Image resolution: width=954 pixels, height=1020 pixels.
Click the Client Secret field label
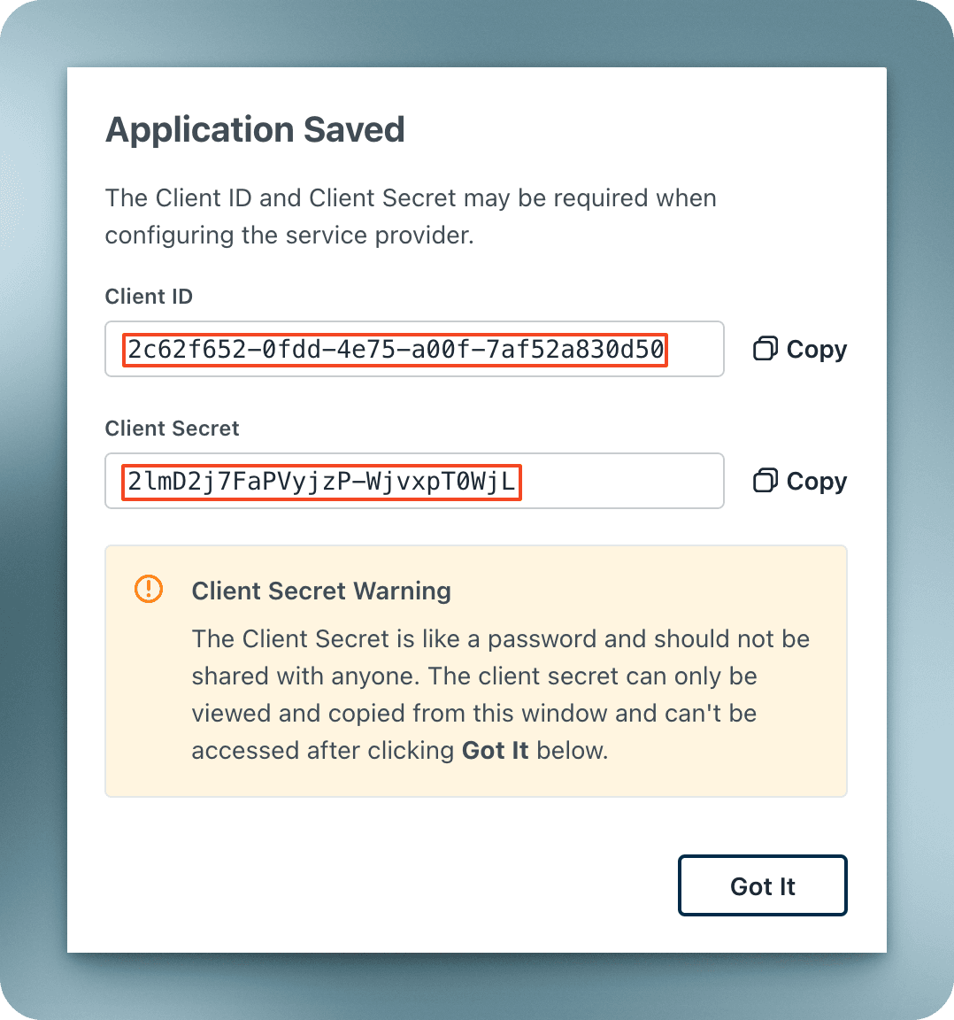point(172,428)
